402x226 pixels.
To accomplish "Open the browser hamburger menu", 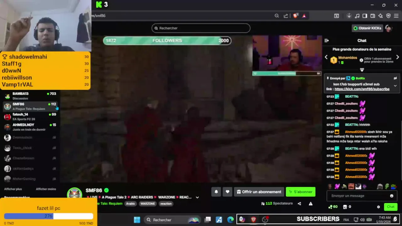I will coord(396,16).
